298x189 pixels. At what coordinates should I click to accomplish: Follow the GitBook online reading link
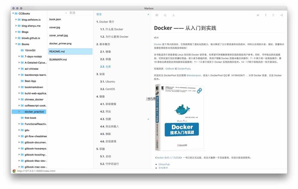click(170, 69)
